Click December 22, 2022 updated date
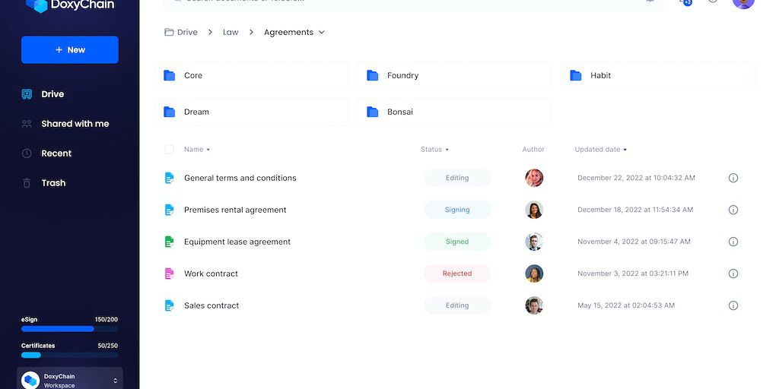 (637, 178)
